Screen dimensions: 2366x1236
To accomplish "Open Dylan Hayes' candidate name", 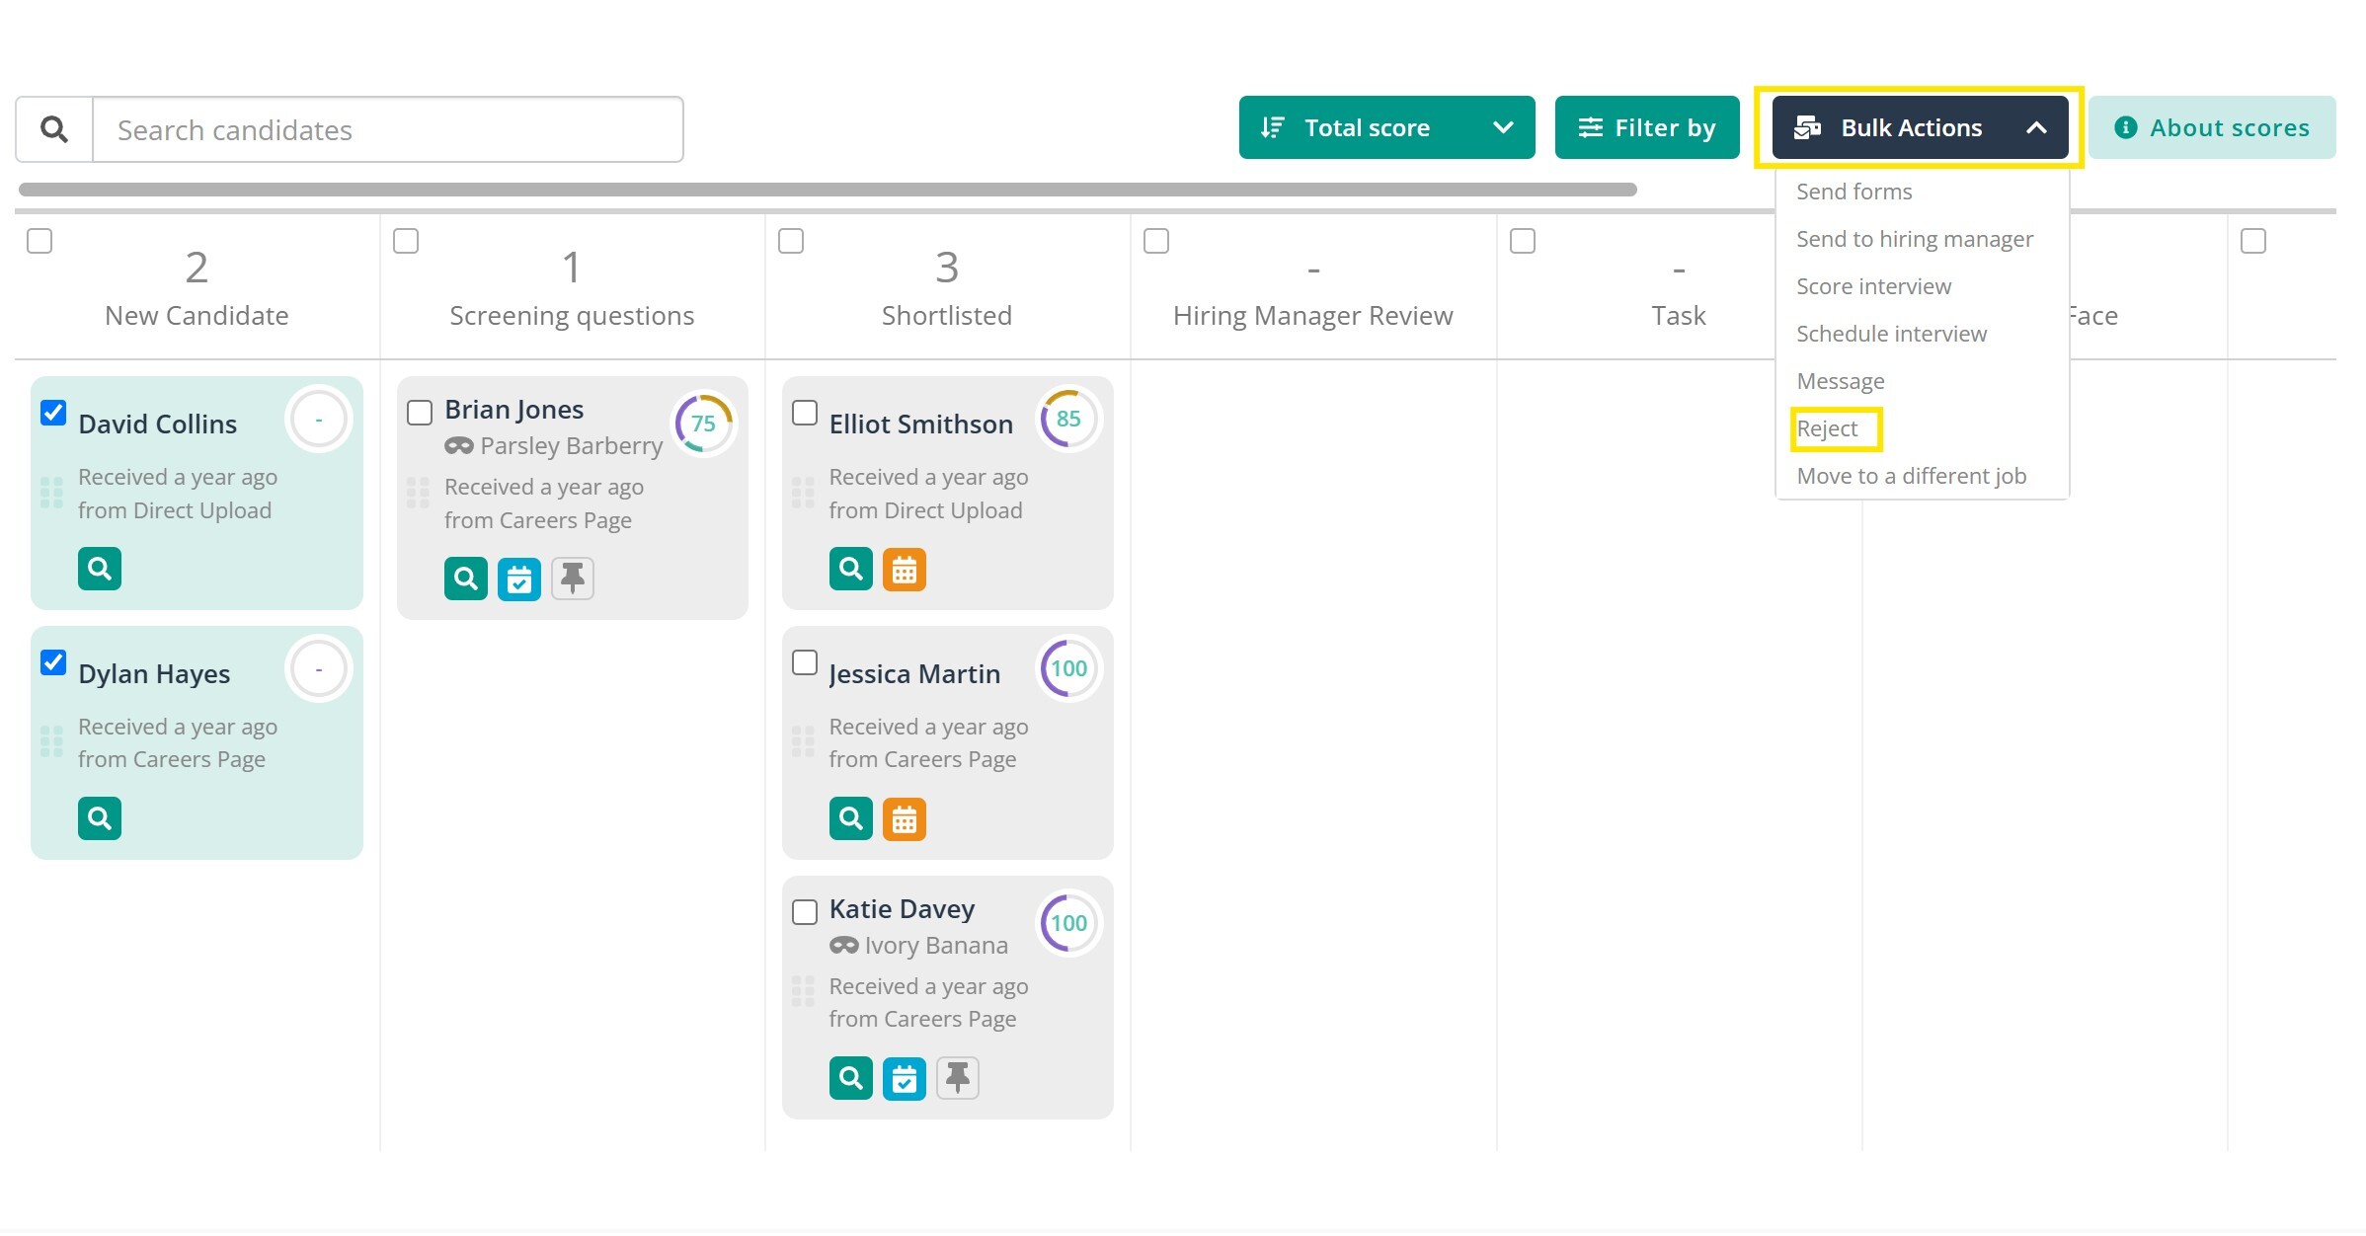I will click(154, 674).
